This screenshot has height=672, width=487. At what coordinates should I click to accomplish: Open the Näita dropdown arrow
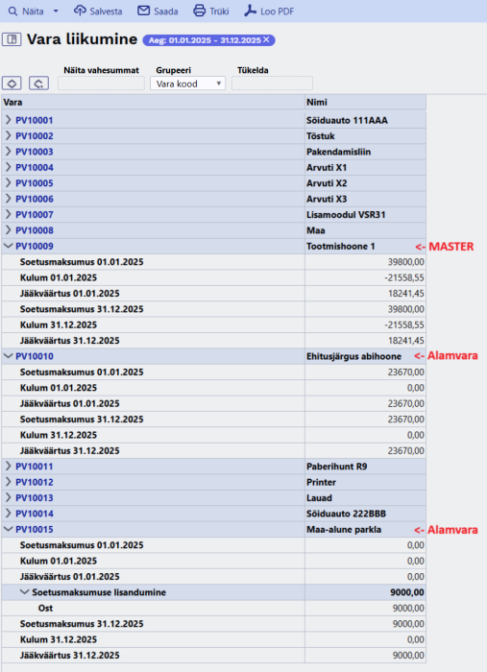[x=56, y=12]
